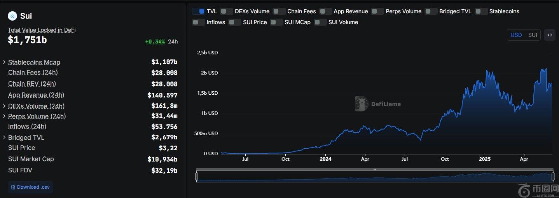Click the embed chart code icon
Image resolution: width=559 pixels, height=198 pixels.
550,35
